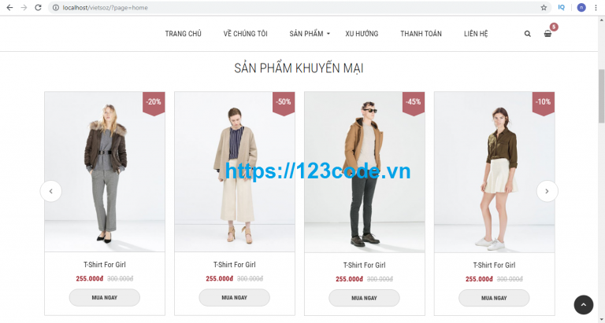Click the IQ extension icon
This screenshot has width=605, height=323.
(562, 7)
